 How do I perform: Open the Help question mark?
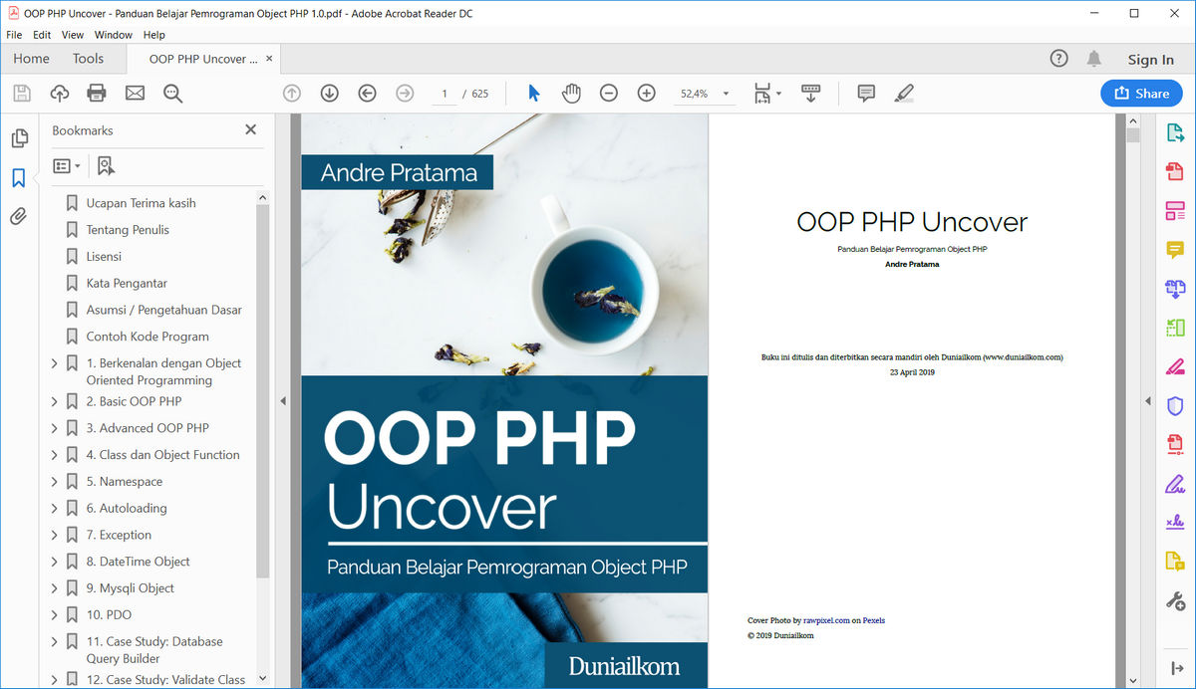point(1059,59)
